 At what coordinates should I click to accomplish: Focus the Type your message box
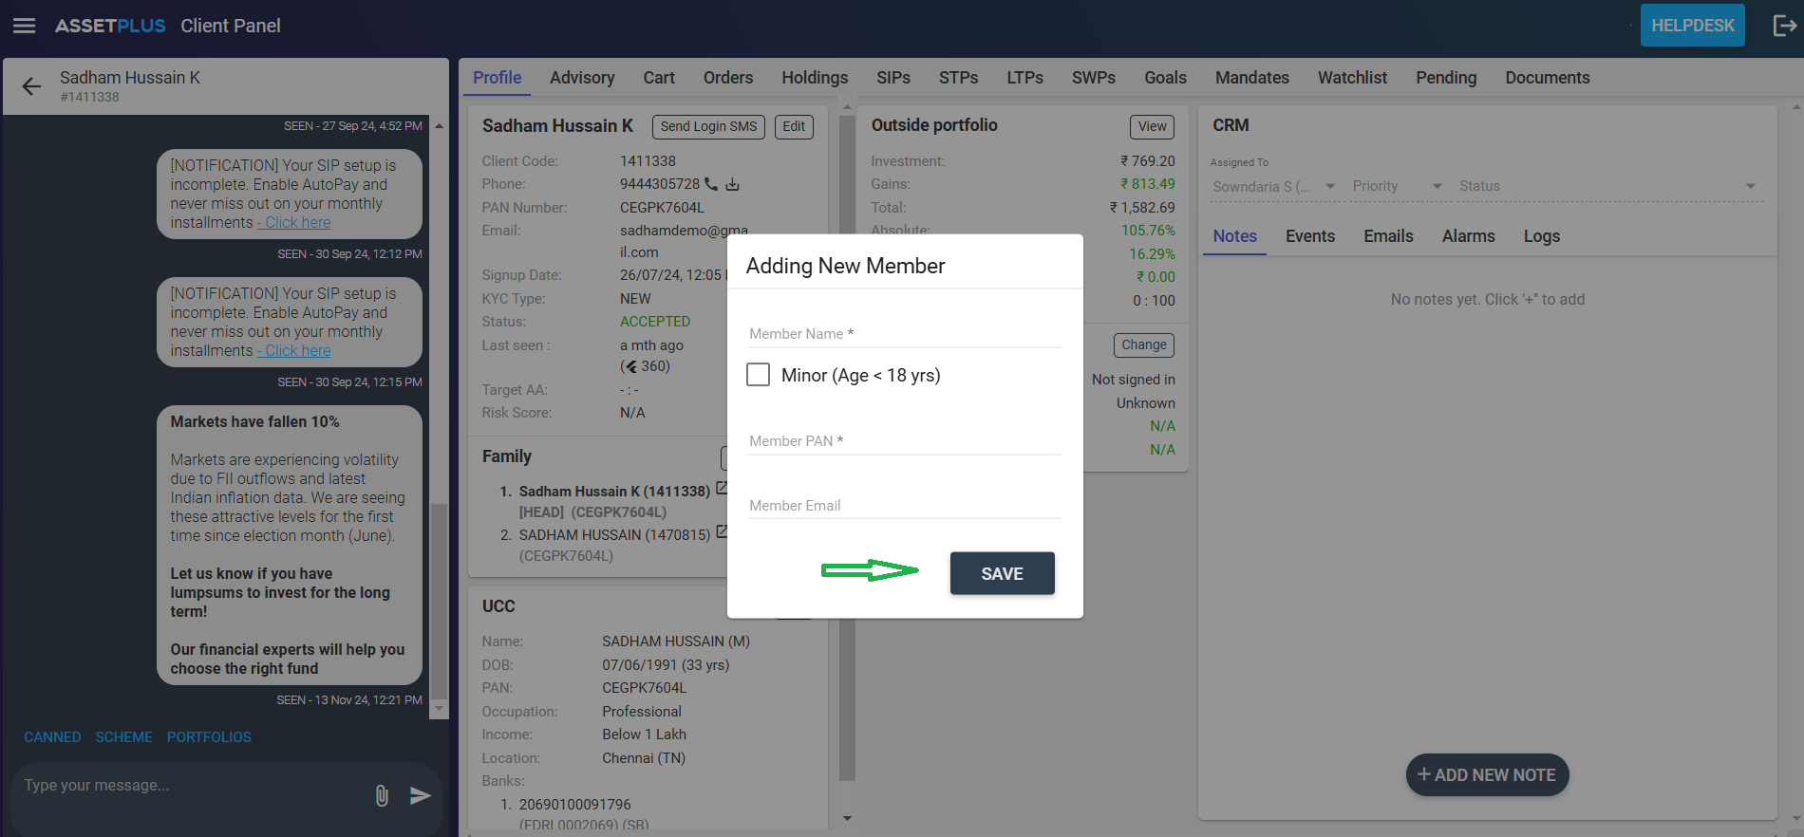pos(190,786)
